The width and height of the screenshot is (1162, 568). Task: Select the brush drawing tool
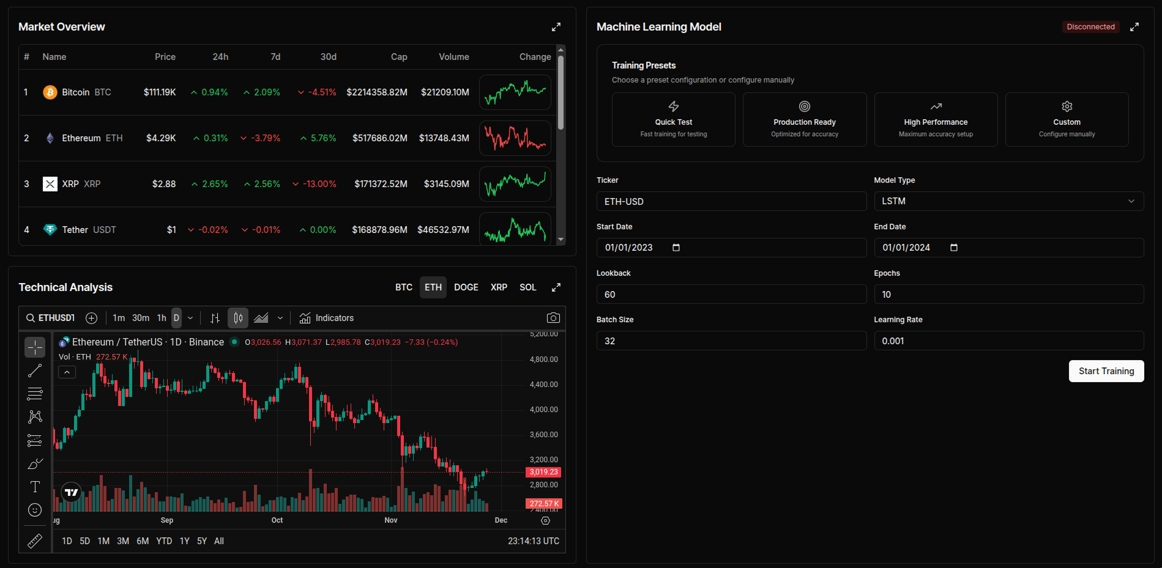click(x=35, y=463)
